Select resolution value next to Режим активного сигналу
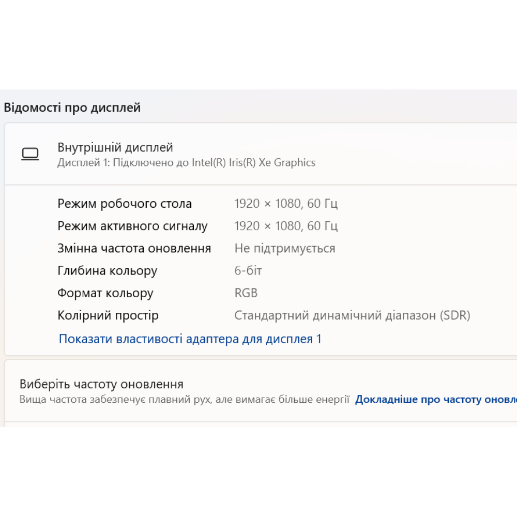The width and height of the screenshot is (517, 517). [x=286, y=226]
